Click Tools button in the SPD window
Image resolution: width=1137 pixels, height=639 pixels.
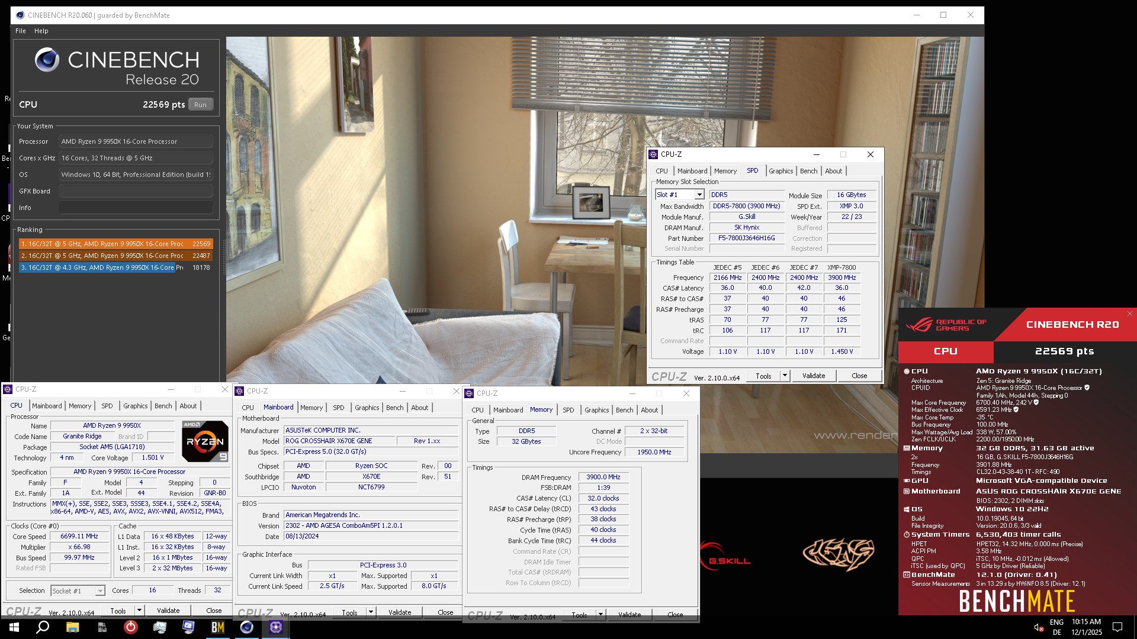(x=763, y=376)
